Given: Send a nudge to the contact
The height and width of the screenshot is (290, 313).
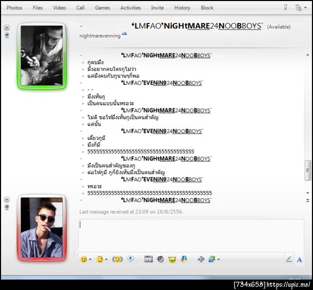Looking at the screenshot, I should click(x=117, y=259).
